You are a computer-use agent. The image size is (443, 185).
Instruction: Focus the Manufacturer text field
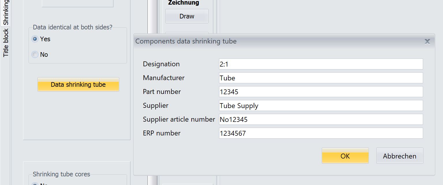coord(321,78)
